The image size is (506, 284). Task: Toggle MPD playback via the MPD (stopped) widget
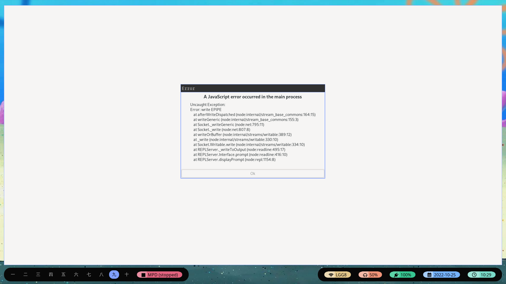click(x=162, y=275)
